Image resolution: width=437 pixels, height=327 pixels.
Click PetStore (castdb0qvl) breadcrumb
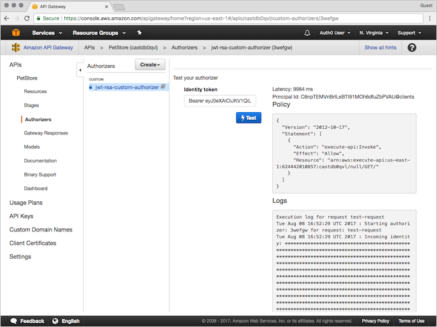133,47
